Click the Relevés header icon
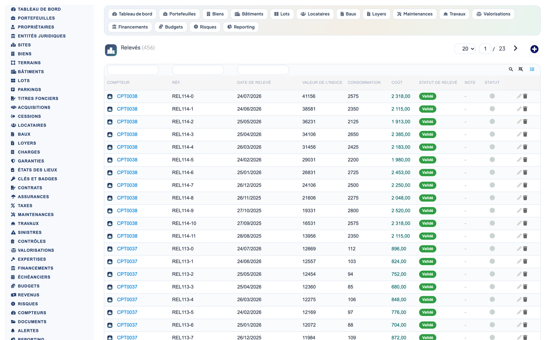 111,50
